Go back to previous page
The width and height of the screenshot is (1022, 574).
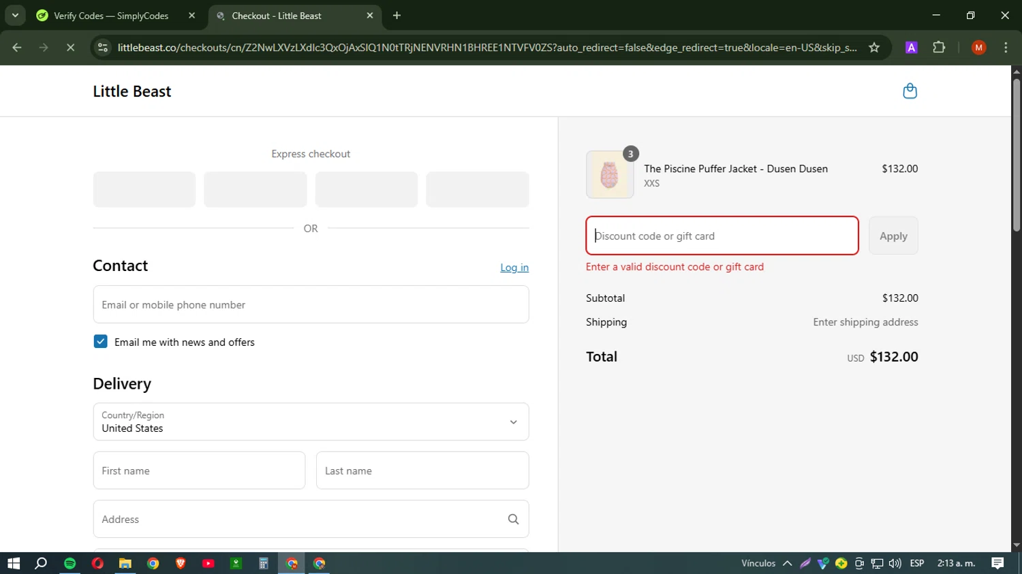click(x=17, y=48)
